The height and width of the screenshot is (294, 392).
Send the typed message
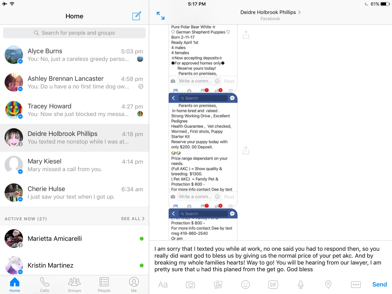tap(380, 284)
